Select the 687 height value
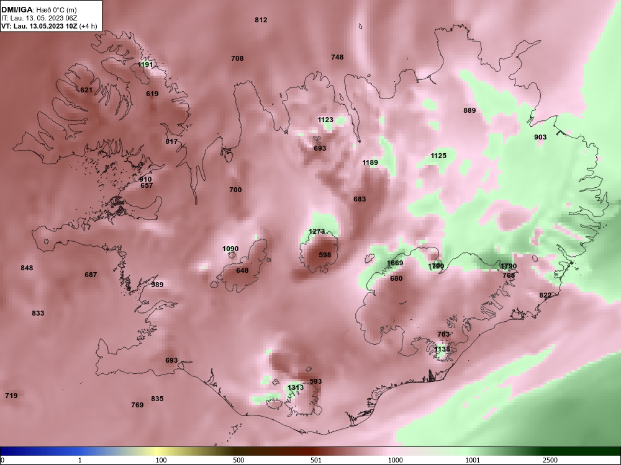This screenshot has width=621, height=465. (91, 275)
